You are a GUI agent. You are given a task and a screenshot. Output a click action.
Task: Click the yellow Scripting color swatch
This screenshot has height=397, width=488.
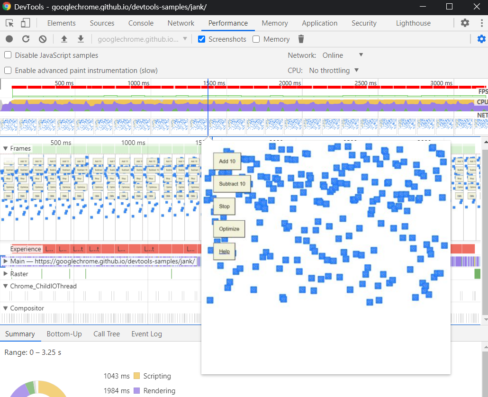tap(136, 376)
